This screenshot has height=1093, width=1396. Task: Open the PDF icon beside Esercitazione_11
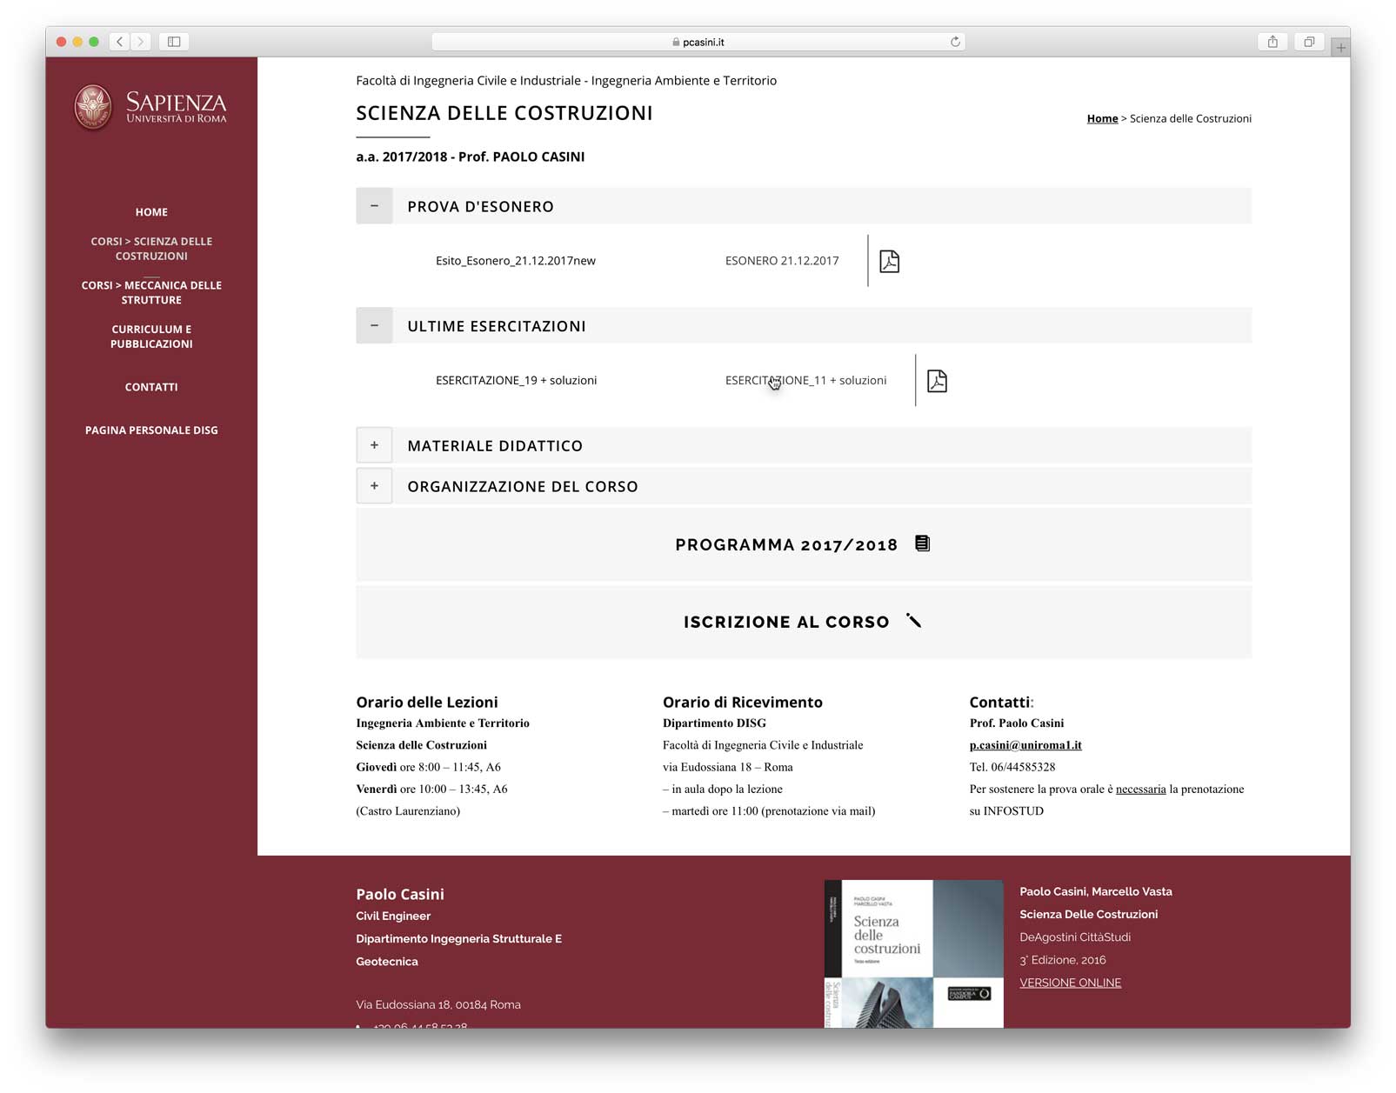[937, 381]
